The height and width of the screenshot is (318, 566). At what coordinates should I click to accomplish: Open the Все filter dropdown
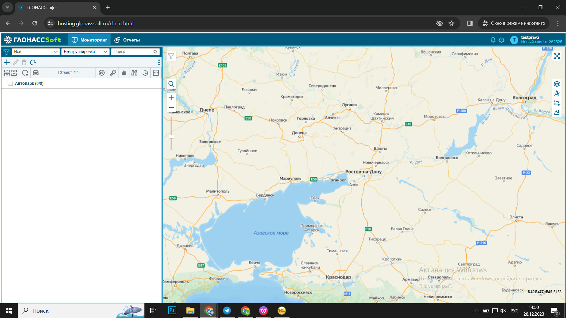tap(36, 52)
